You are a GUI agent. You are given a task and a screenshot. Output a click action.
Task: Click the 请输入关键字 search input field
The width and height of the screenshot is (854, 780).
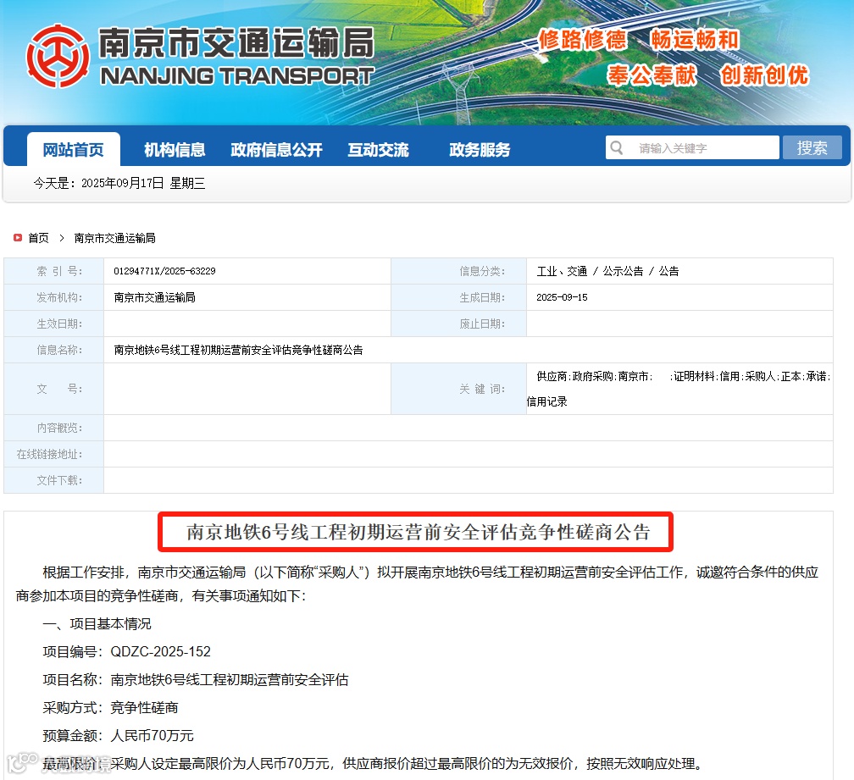tap(692, 147)
